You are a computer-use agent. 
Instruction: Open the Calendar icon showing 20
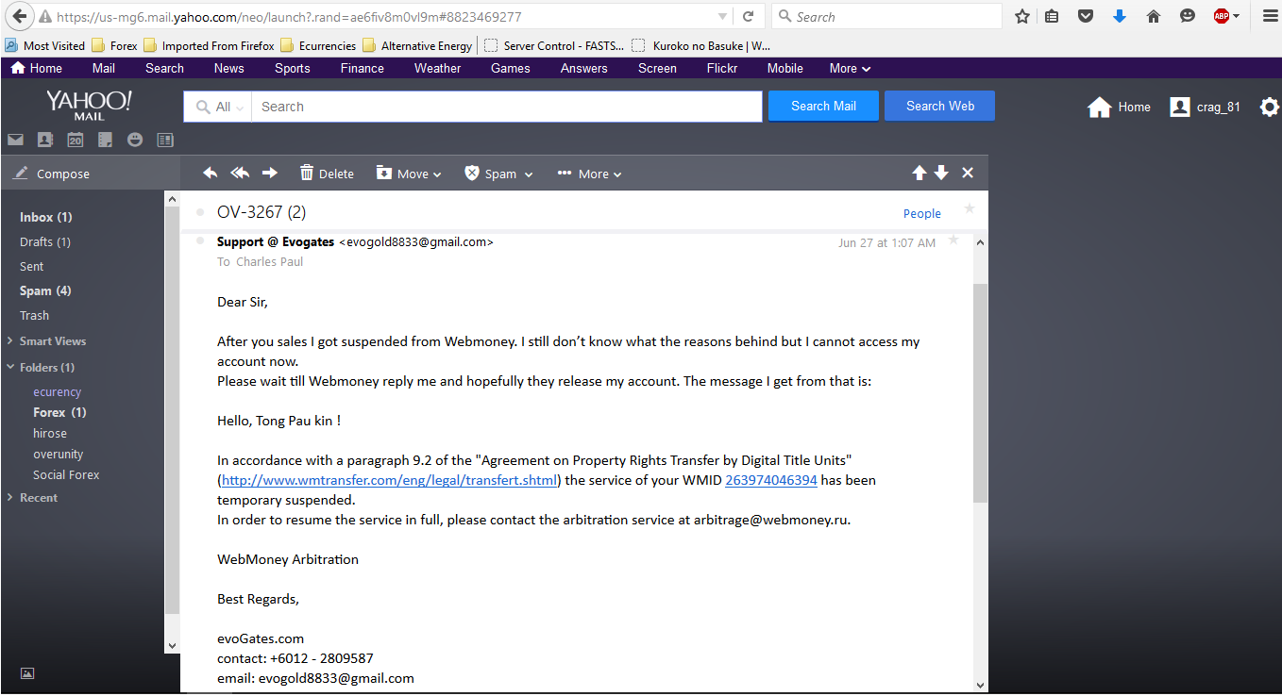click(x=75, y=140)
